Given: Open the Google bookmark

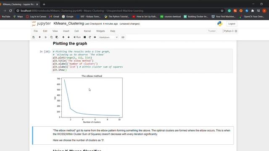Looking at the screenshot, I should tap(68, 17).
